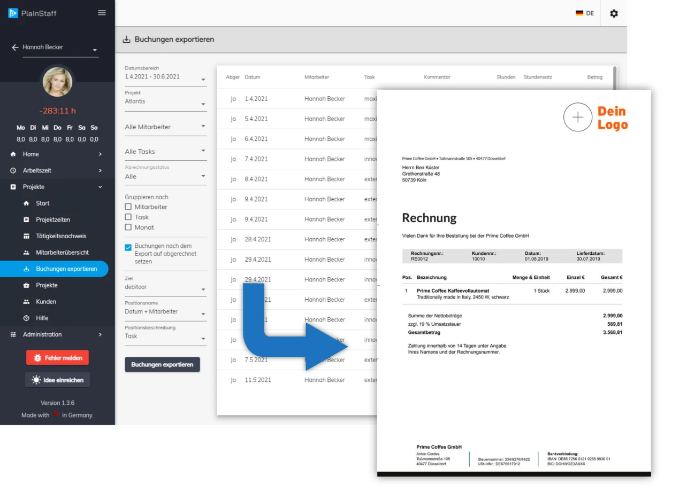The image size is (687, 493).
Task: Click the Administration sliders icon
Action: [x=13, y=335]
